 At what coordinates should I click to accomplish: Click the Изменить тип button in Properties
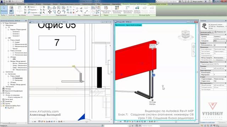tap(220, 32)
